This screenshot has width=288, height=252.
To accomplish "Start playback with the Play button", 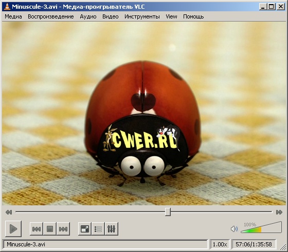I will tap(13, 229).
